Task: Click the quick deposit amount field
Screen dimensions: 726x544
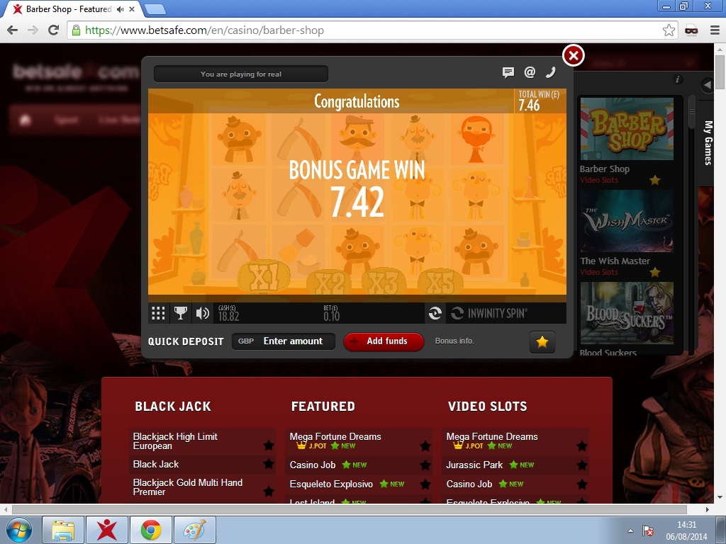Action: (284, 341)
